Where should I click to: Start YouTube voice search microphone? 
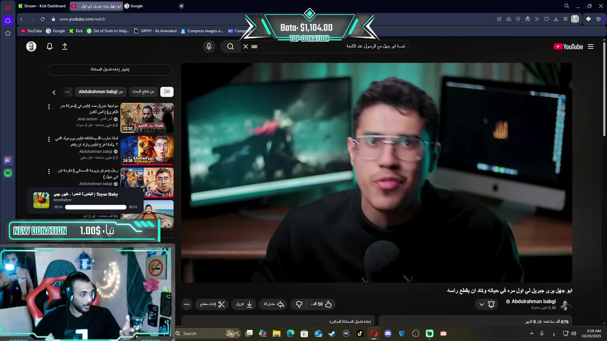tap(209, 46)
